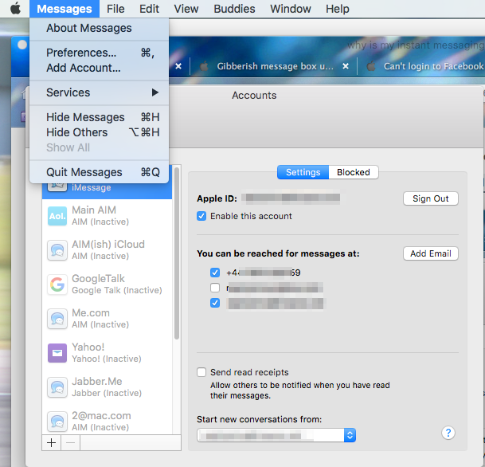Open the Window menu
Screen dimensions: 485x467
click(291, 9)
